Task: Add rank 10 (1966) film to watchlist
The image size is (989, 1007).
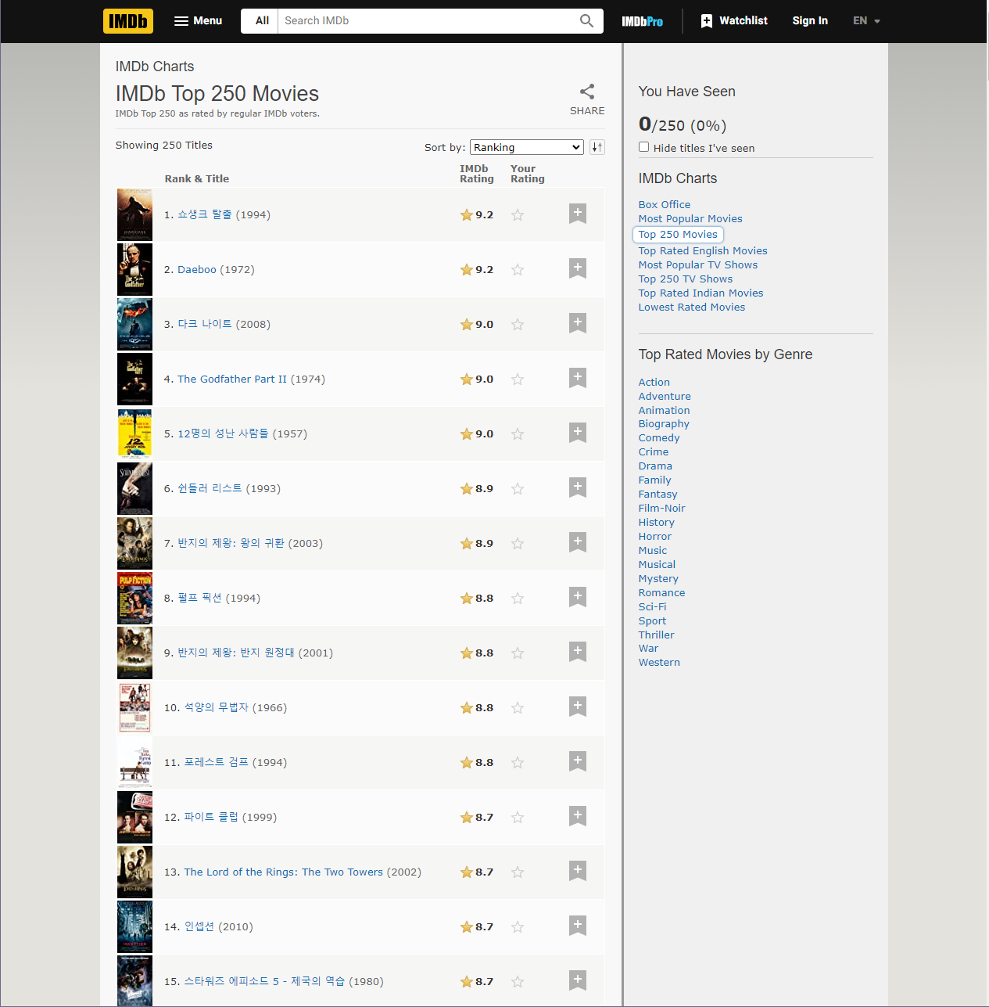Action: pos(578,707)
